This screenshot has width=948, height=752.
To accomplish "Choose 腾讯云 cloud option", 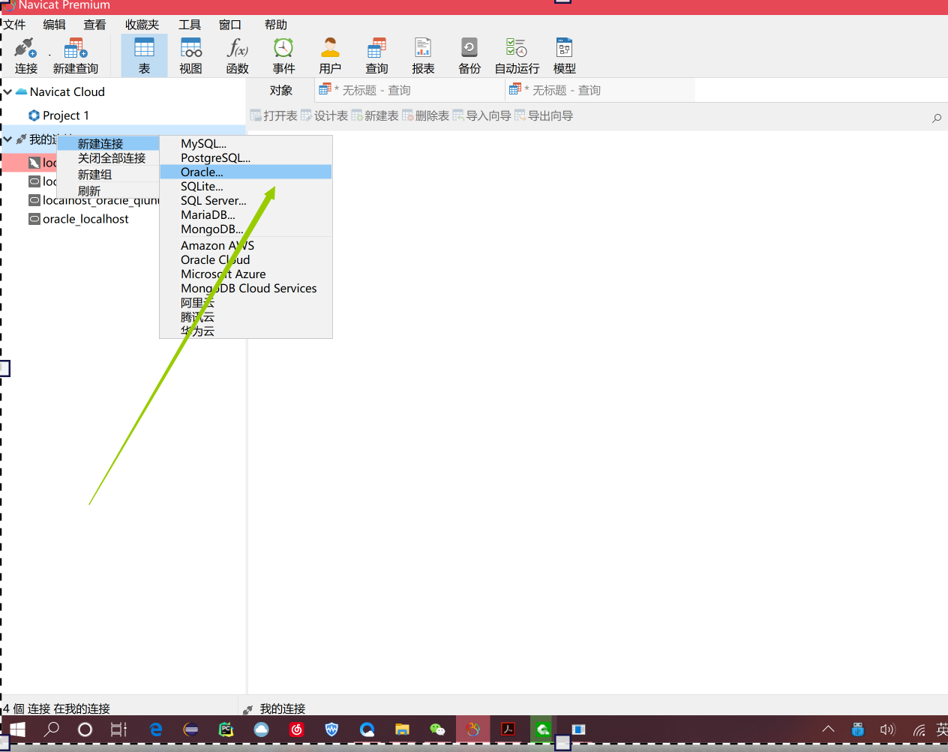I will click(x=246, y=316).
